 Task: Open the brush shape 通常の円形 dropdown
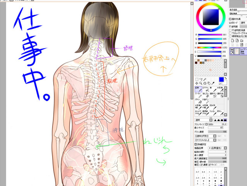215,136
